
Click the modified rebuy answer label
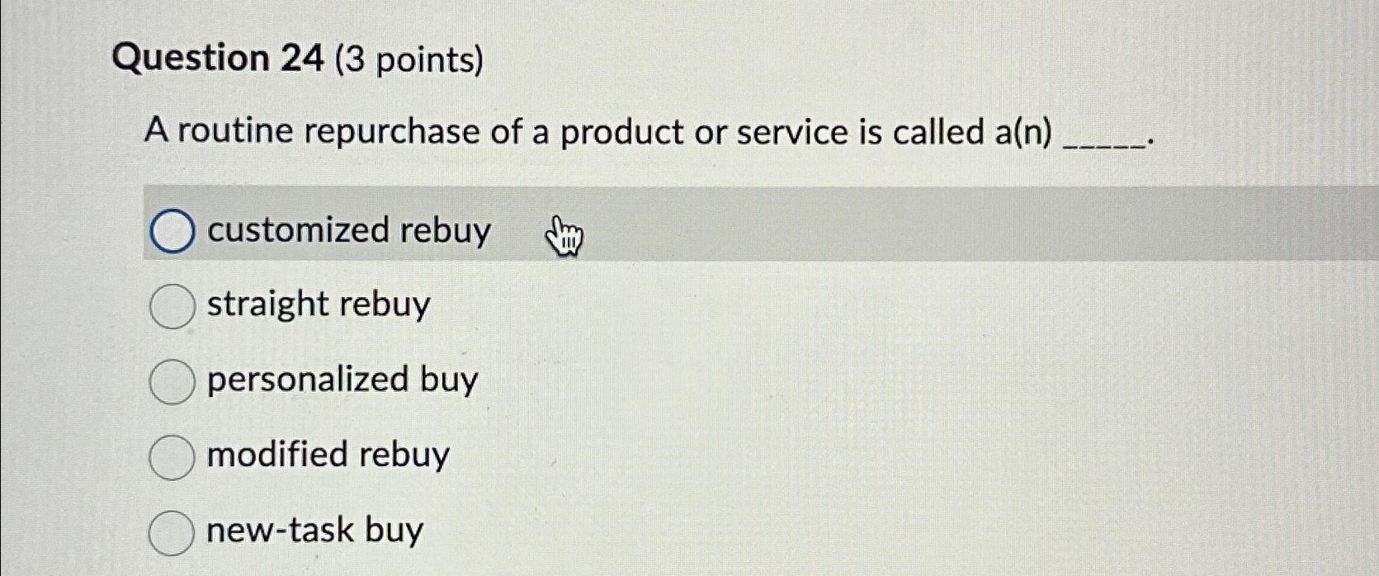click(x=326, y=454)
